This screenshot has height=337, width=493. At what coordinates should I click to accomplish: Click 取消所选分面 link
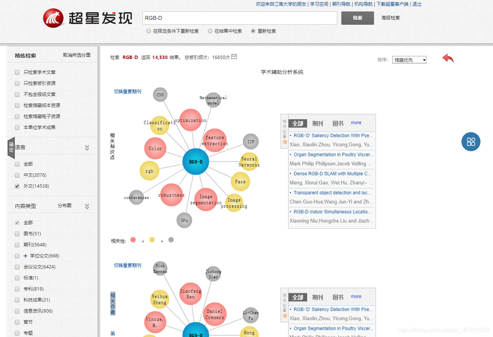77,55
